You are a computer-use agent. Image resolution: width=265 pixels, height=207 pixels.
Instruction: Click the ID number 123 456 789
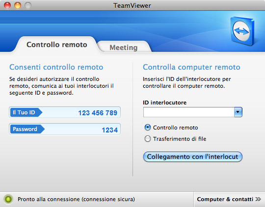(98, 113)
